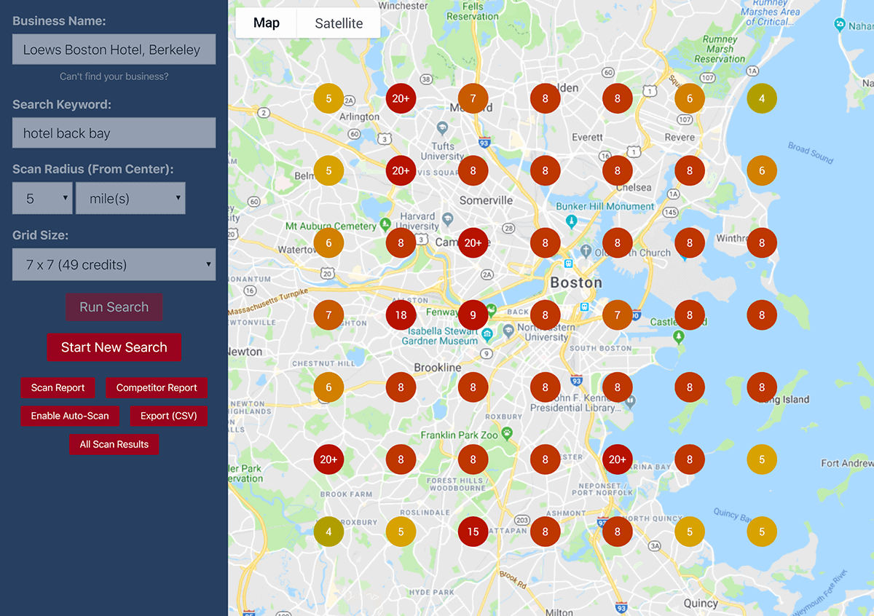Image resolution: width=874 pixels, height=616 pixels.
Task: Enable Auto-Scan for this search
Action: (x=70, y=416)
